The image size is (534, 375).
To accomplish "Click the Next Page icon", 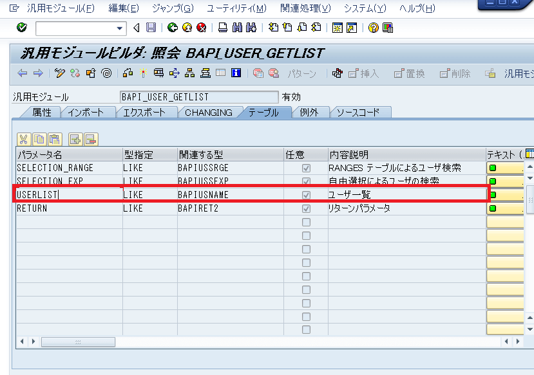I will [x=302, y=28].
